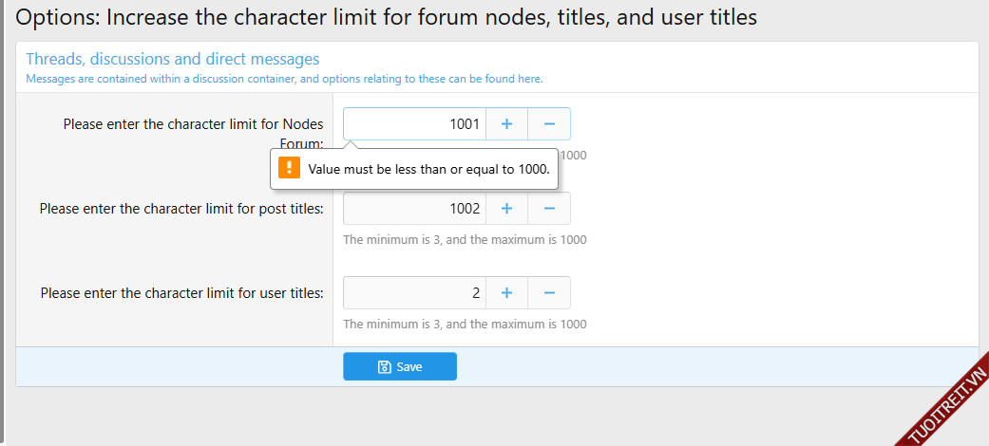Select the post titles field showing 1002
The image size is (989, 446).
click(414, 209)
